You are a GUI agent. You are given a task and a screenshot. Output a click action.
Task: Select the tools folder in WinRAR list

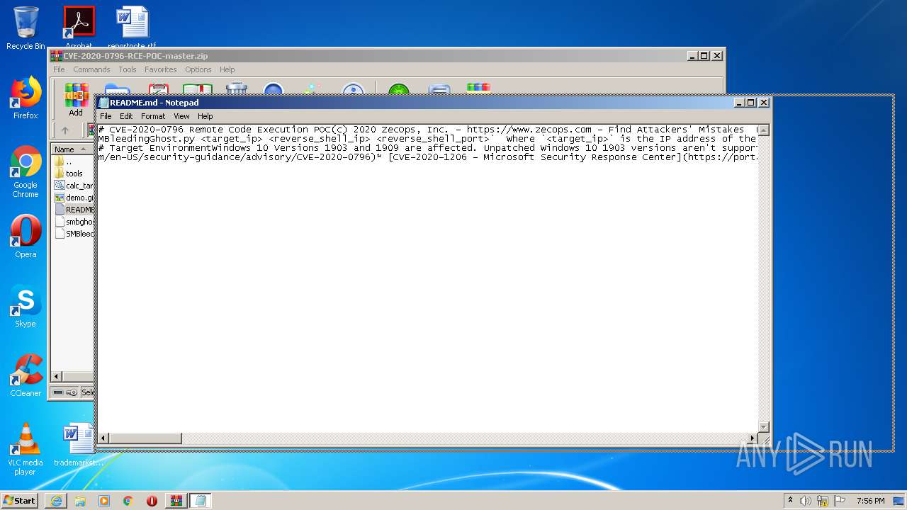coord(73,174)
